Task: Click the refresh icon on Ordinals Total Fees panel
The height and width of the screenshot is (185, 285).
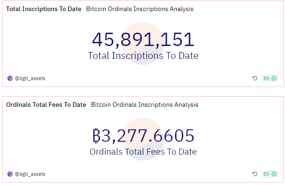Action: coord(255,174)
